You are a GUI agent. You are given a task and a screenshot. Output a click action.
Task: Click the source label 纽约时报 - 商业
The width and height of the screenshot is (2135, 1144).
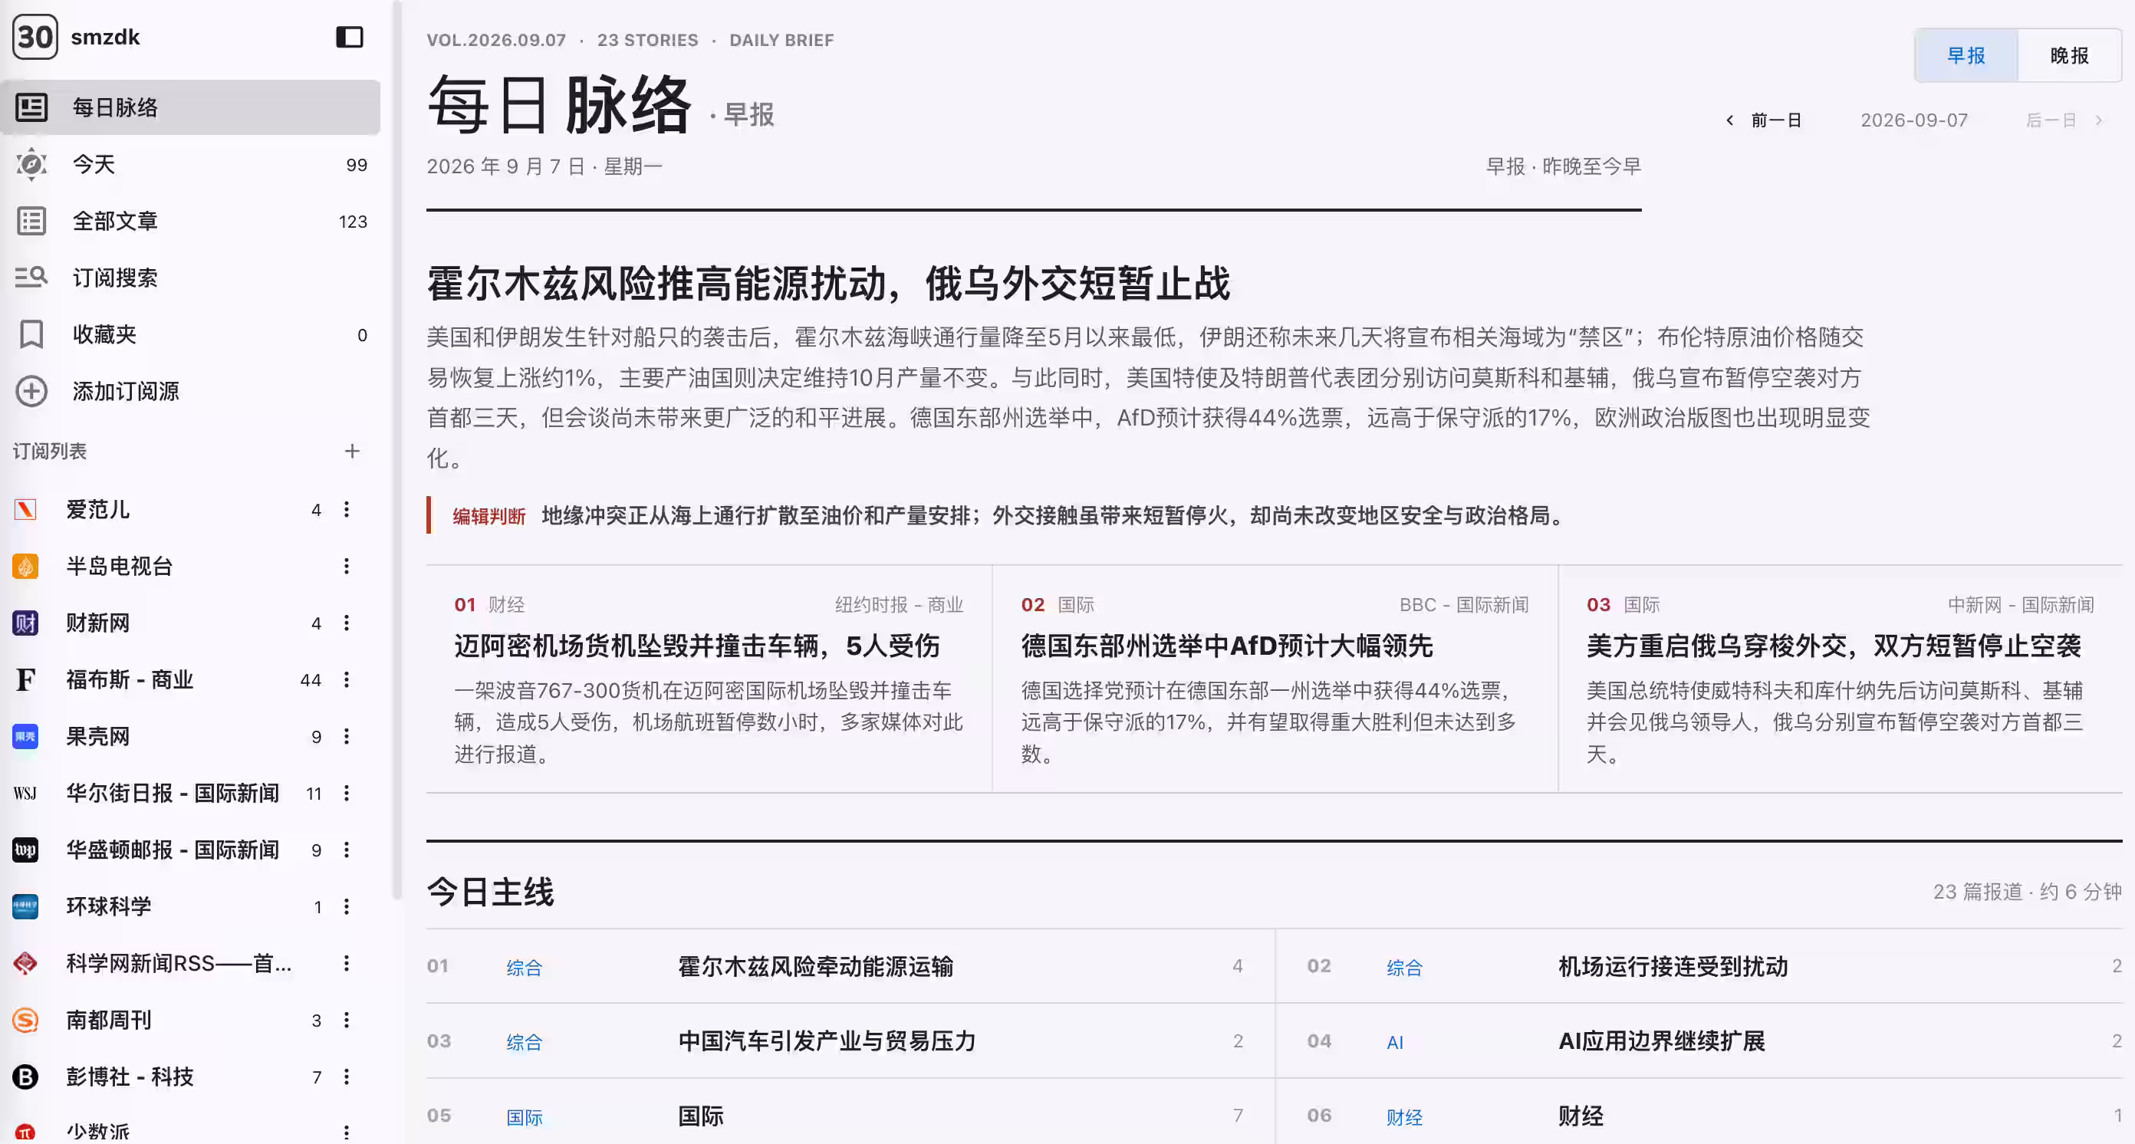click(x=900, y=606)
